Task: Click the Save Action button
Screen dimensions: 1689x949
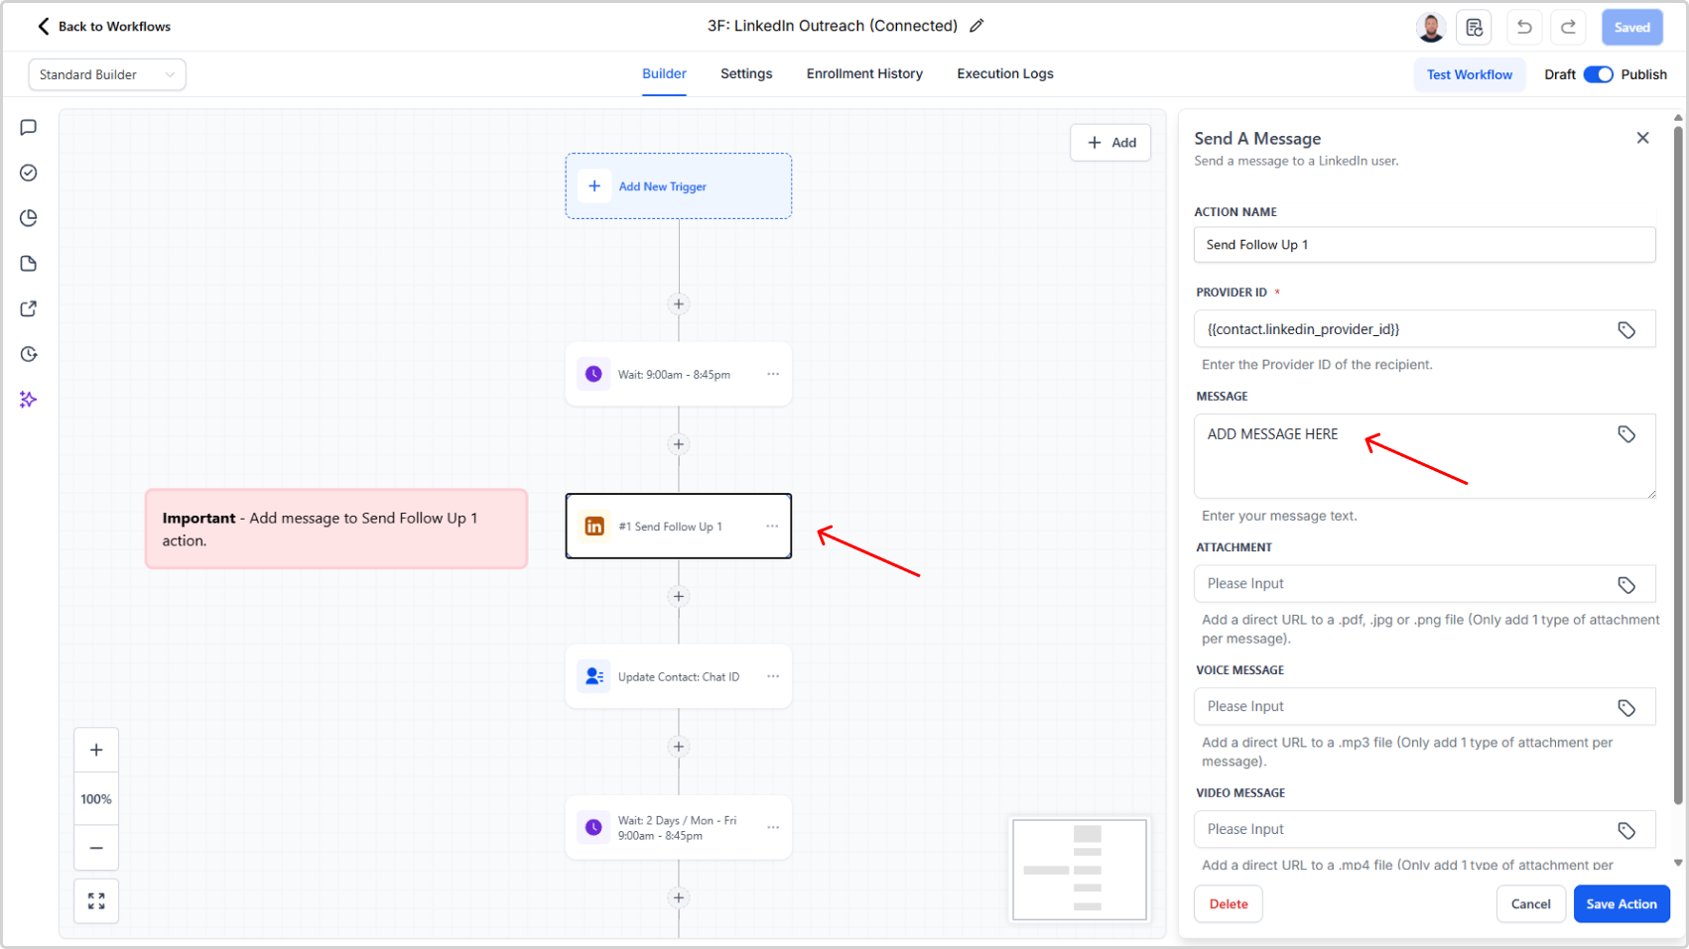Action: tap(1621, 903)
